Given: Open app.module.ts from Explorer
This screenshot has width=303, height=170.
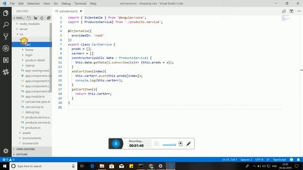Looking at the screenshot, I should pyautogui.click(x=35, y=96).
